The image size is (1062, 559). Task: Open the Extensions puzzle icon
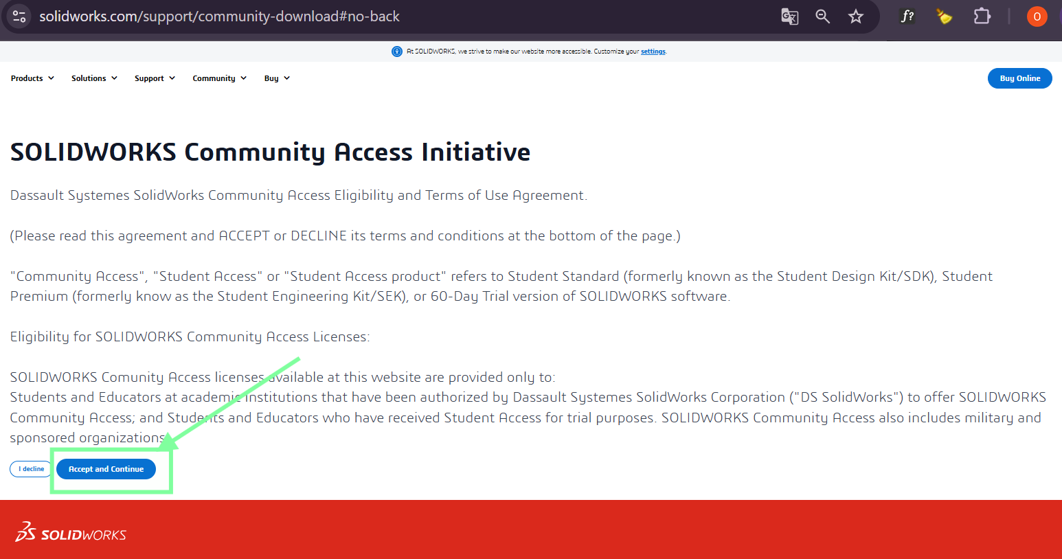point(982,16)
